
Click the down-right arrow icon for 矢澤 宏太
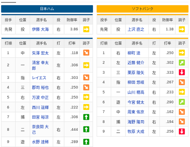pyautogui.click(x=86, y=53)
